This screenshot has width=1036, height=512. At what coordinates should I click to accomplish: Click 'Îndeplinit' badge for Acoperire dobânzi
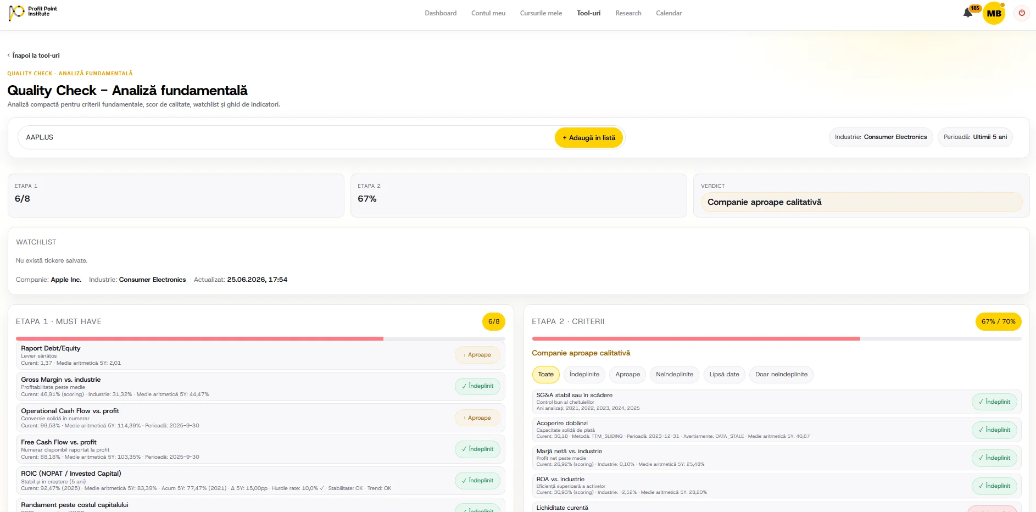pos(994,430)
